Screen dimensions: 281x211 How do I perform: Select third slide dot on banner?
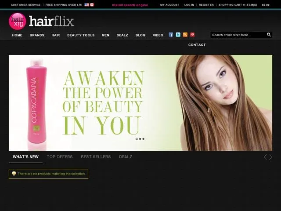144,139
